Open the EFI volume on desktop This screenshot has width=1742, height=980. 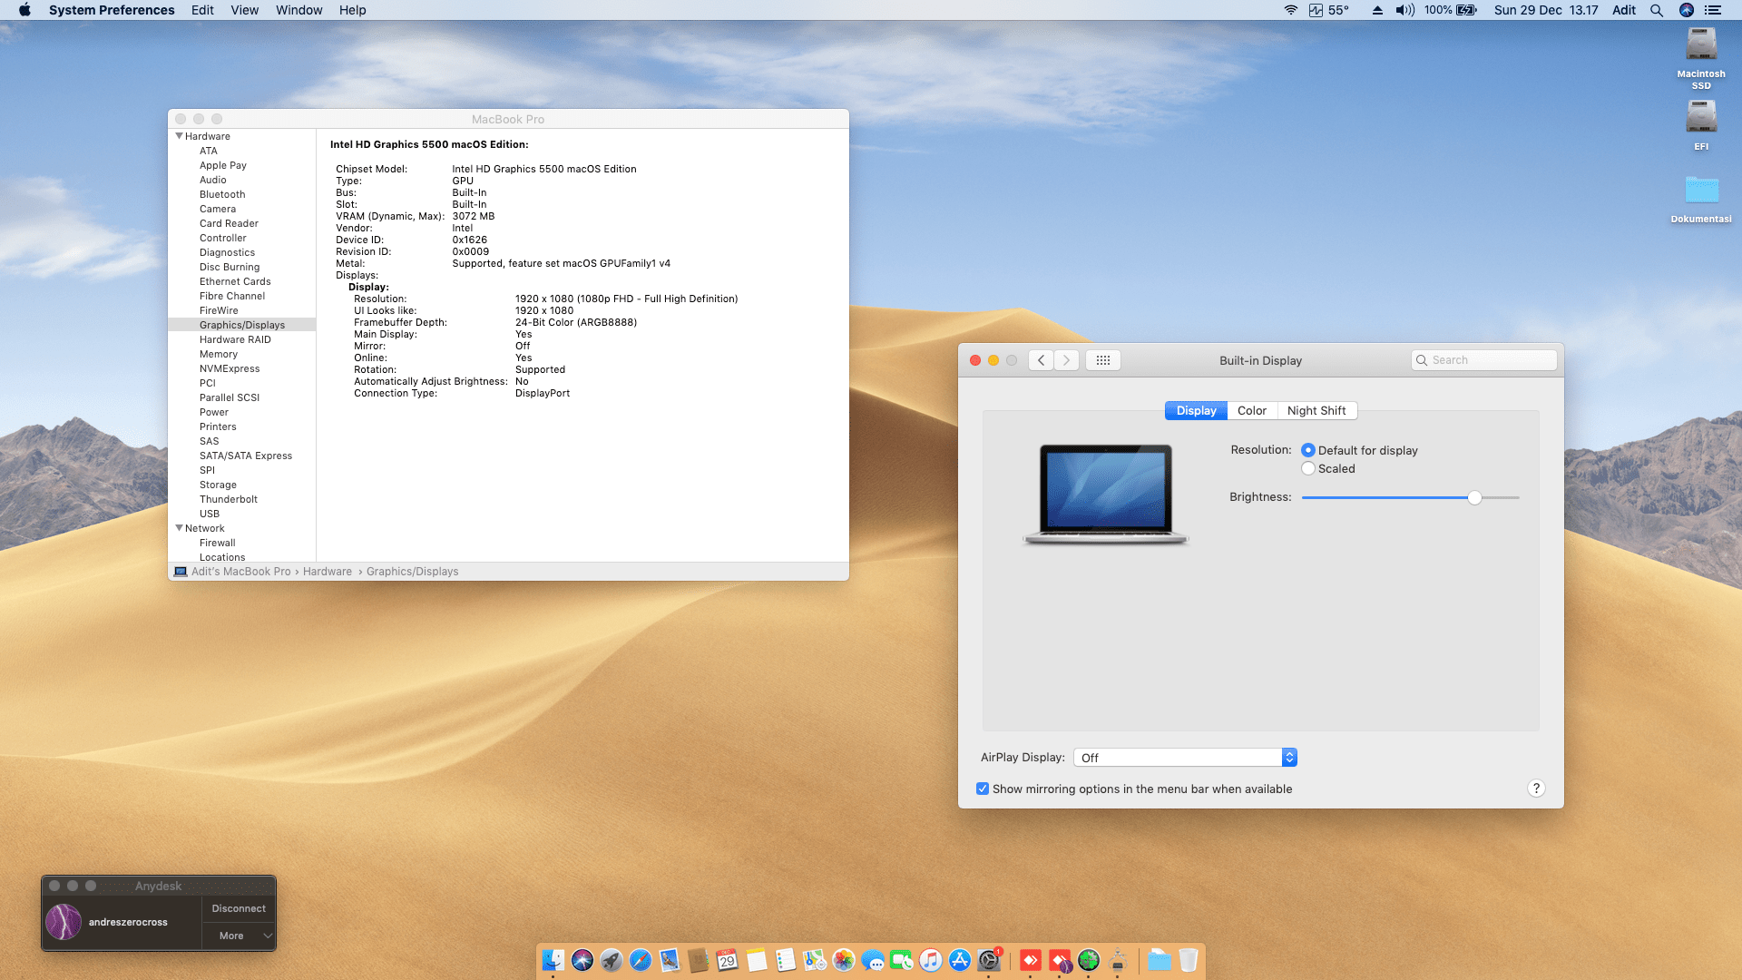pos(1701,117)
